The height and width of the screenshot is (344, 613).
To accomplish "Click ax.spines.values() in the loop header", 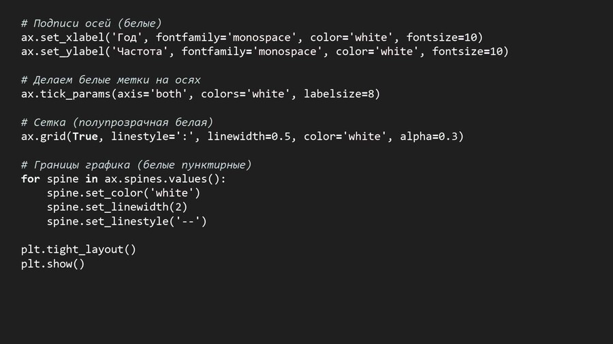I will [164, 179].
